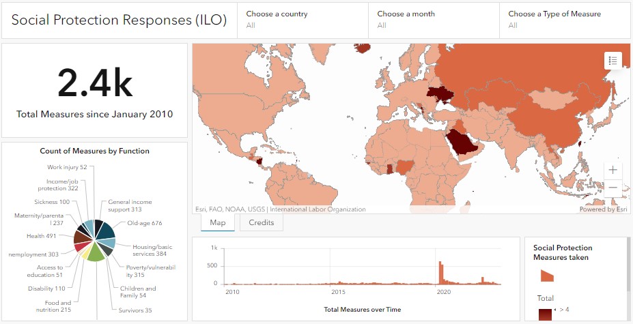Open the map legend icon
The width and height of the screenshot is (633, 324).
613,60
